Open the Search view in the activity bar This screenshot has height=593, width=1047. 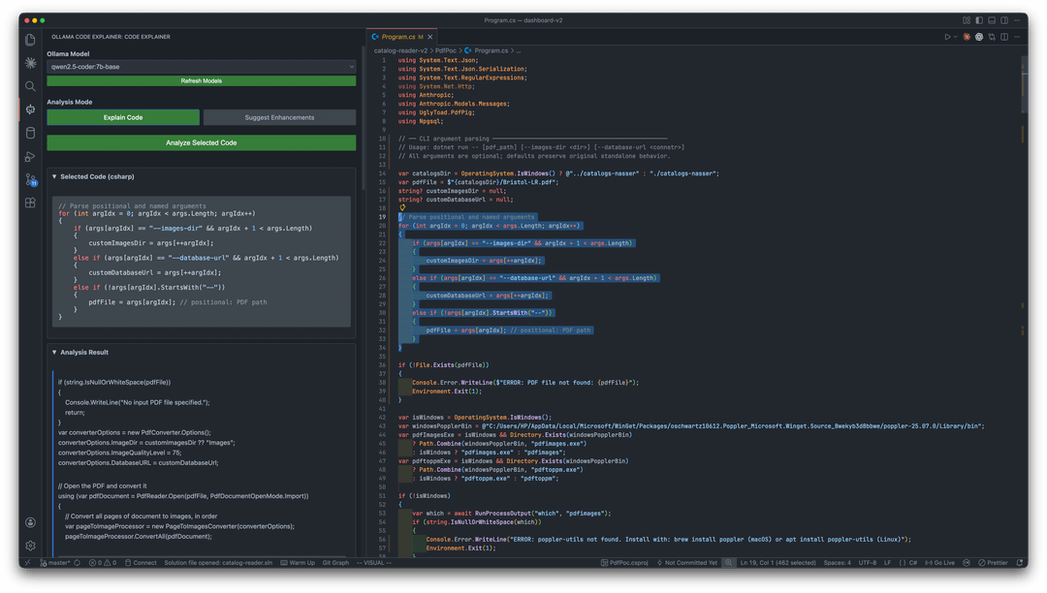pyautogui.click(x=30, y=85)
